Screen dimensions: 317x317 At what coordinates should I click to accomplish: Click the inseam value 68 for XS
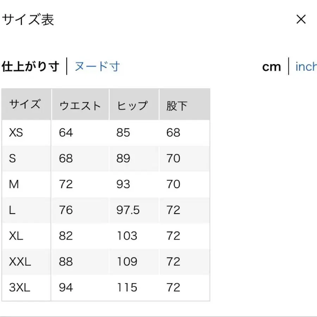tap(174, 133)
